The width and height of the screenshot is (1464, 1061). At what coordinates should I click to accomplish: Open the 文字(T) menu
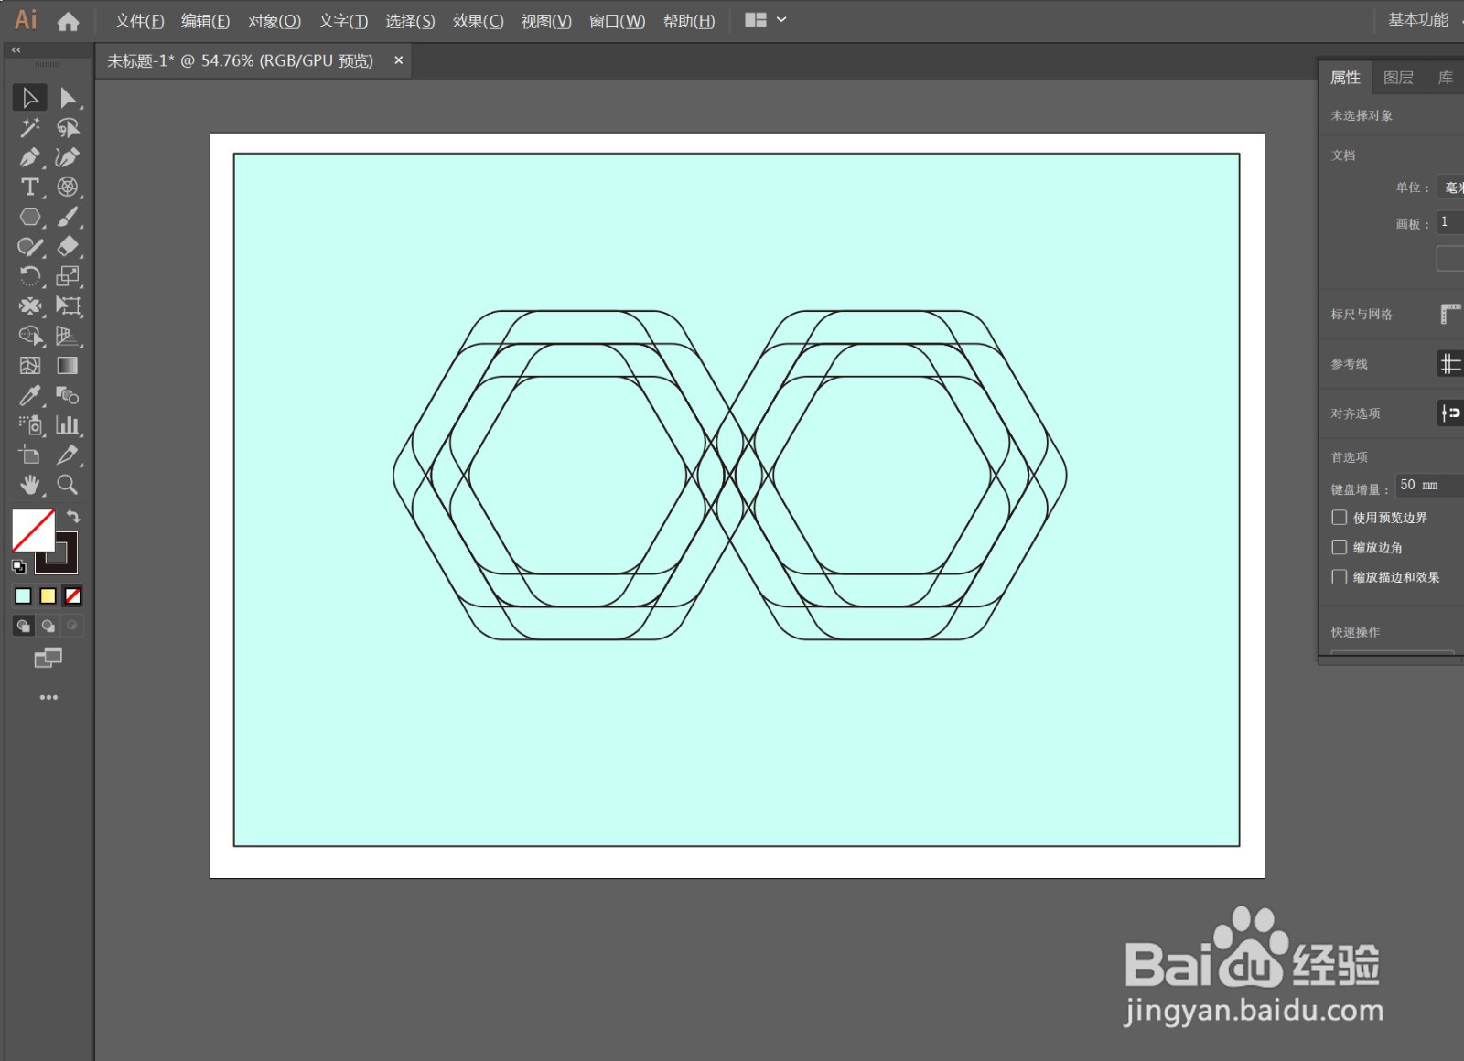click(343, 21)
